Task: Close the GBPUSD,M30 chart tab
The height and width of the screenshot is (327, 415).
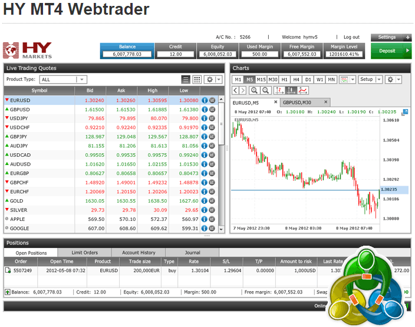Action: (x=326, y=102)
